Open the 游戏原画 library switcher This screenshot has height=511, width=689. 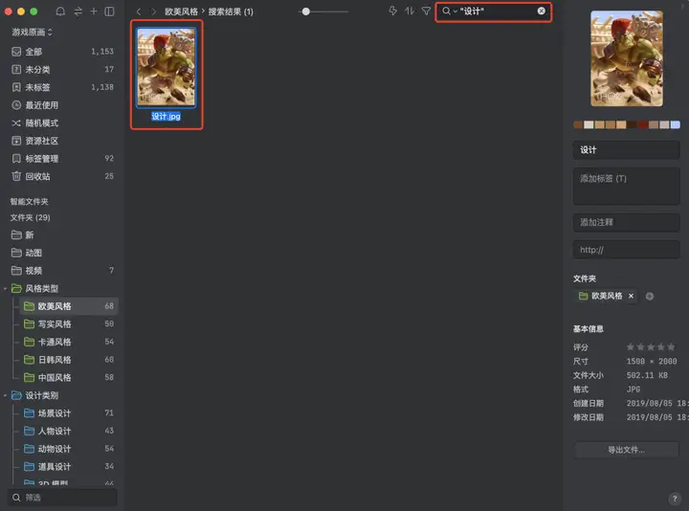(33, 33)
